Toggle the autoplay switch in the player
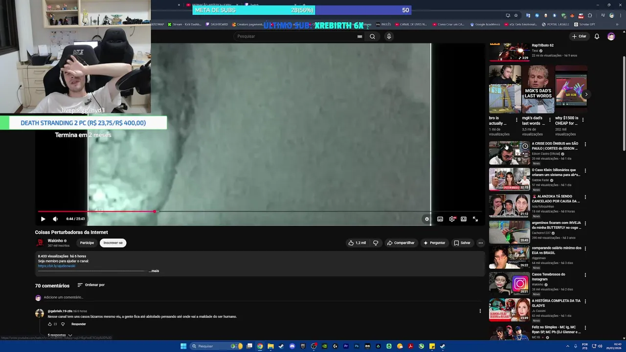The width and height of the screenshot is (626, 352). coord(426,219)
